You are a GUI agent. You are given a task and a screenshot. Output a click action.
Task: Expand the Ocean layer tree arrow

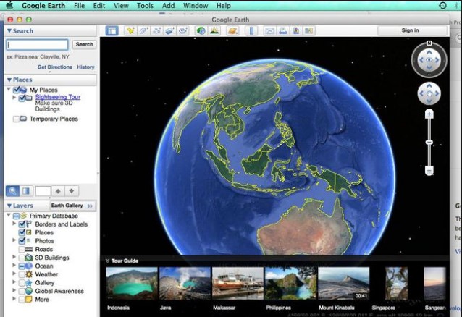[x=14, y=265]
